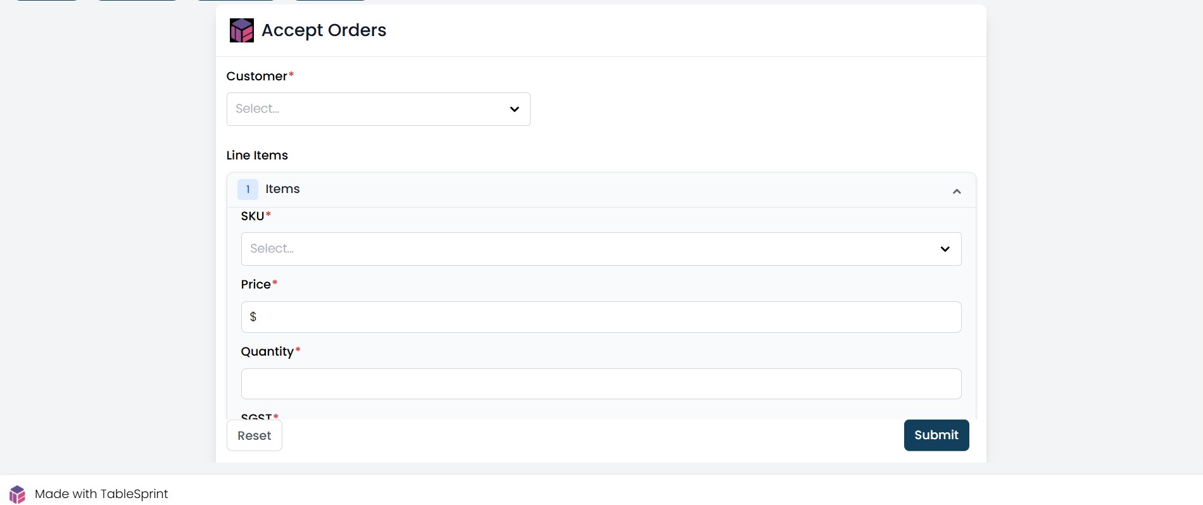The width and height of the screenshot is (1203, 505).
Task: Click the TableSprint logo in the footer
Action: [18, 494]
